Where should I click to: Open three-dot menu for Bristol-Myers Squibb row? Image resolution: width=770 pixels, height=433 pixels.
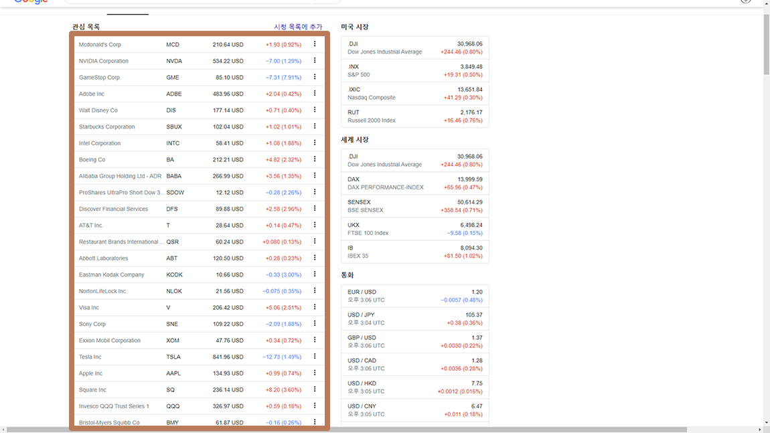click(315, 422)
